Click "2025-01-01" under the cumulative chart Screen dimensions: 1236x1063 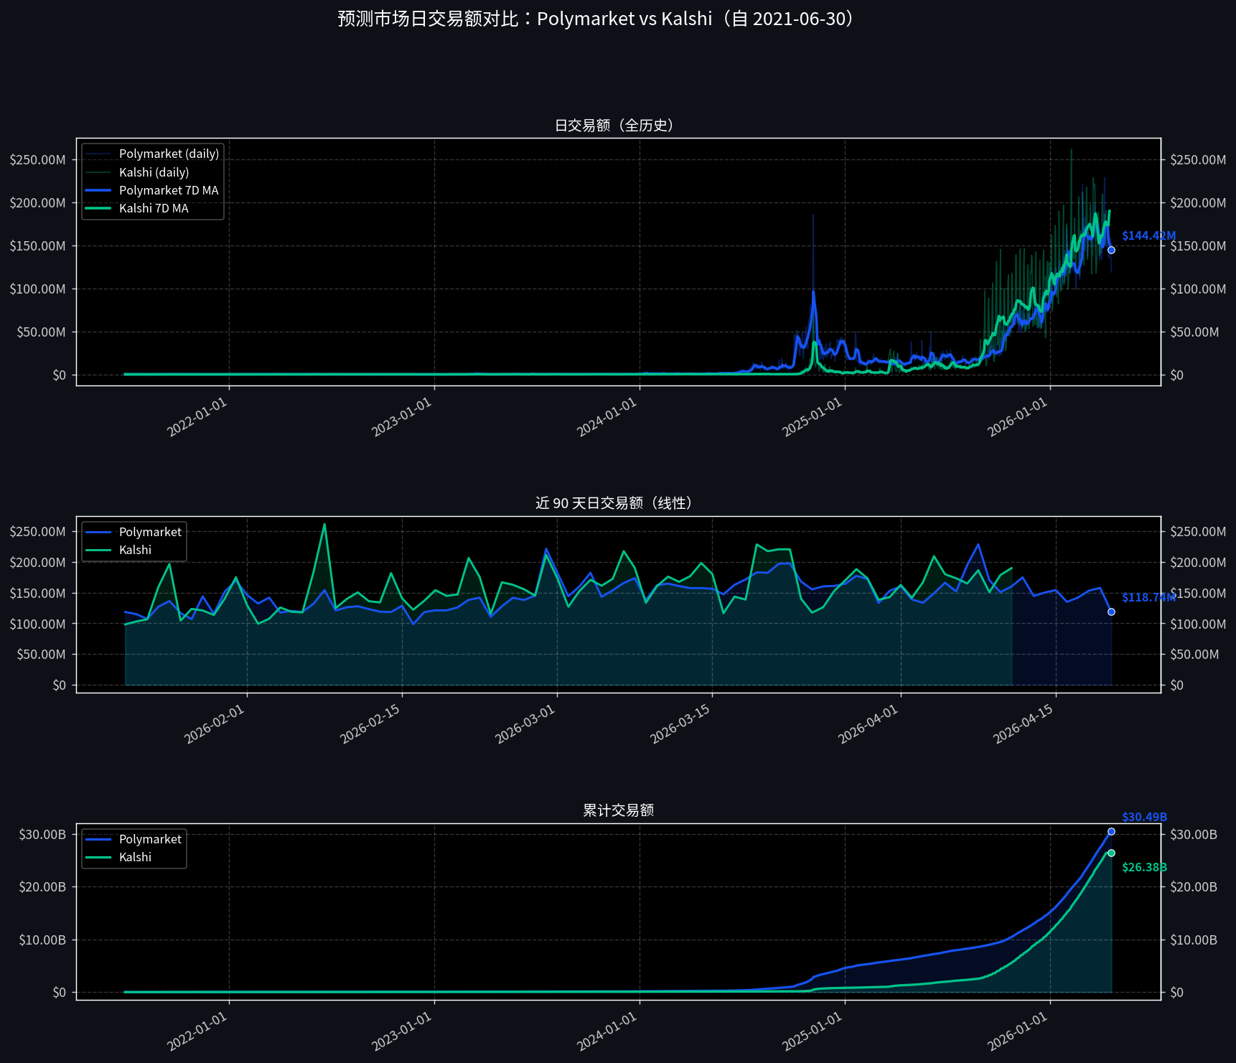coord(813,1031)
